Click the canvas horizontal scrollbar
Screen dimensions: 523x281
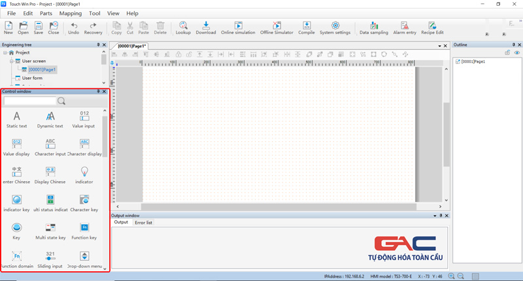click(x=278, y=207)
